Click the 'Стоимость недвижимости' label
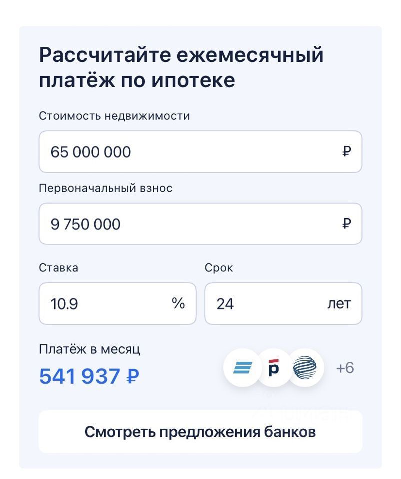The image size is (401, 479). pyautogui.click(x=114, y=116)
